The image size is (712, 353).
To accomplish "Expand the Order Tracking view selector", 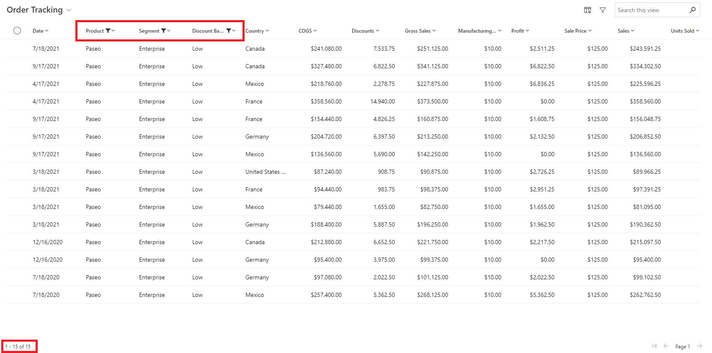I will [69, 10].
